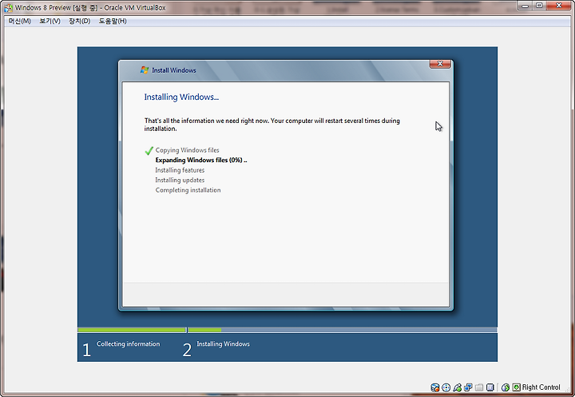The height and width of the screenshot is (397, 575).
Task: Close the VirtualBox VM window
Action: [x=559, y=6]
